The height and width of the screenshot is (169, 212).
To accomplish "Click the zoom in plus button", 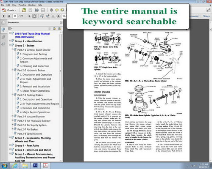I will (x=59, y=16).
